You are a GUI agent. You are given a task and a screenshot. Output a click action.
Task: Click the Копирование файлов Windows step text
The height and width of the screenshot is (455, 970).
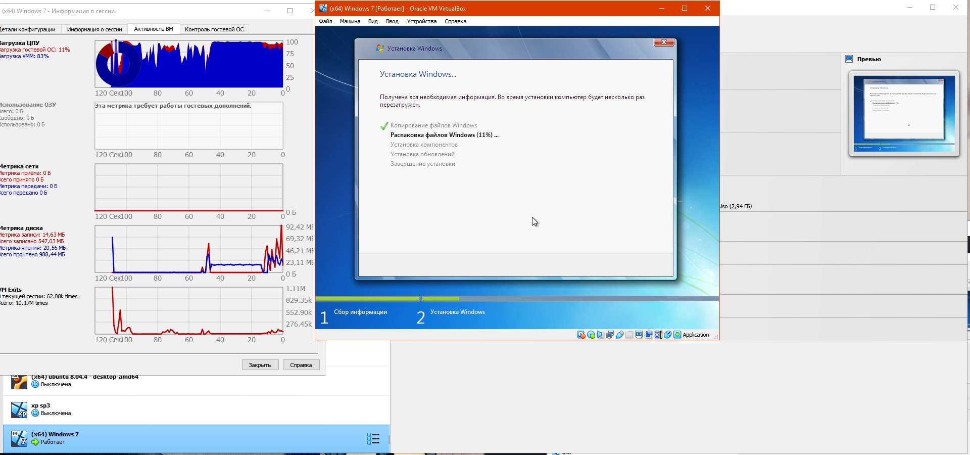coord(433,125)
